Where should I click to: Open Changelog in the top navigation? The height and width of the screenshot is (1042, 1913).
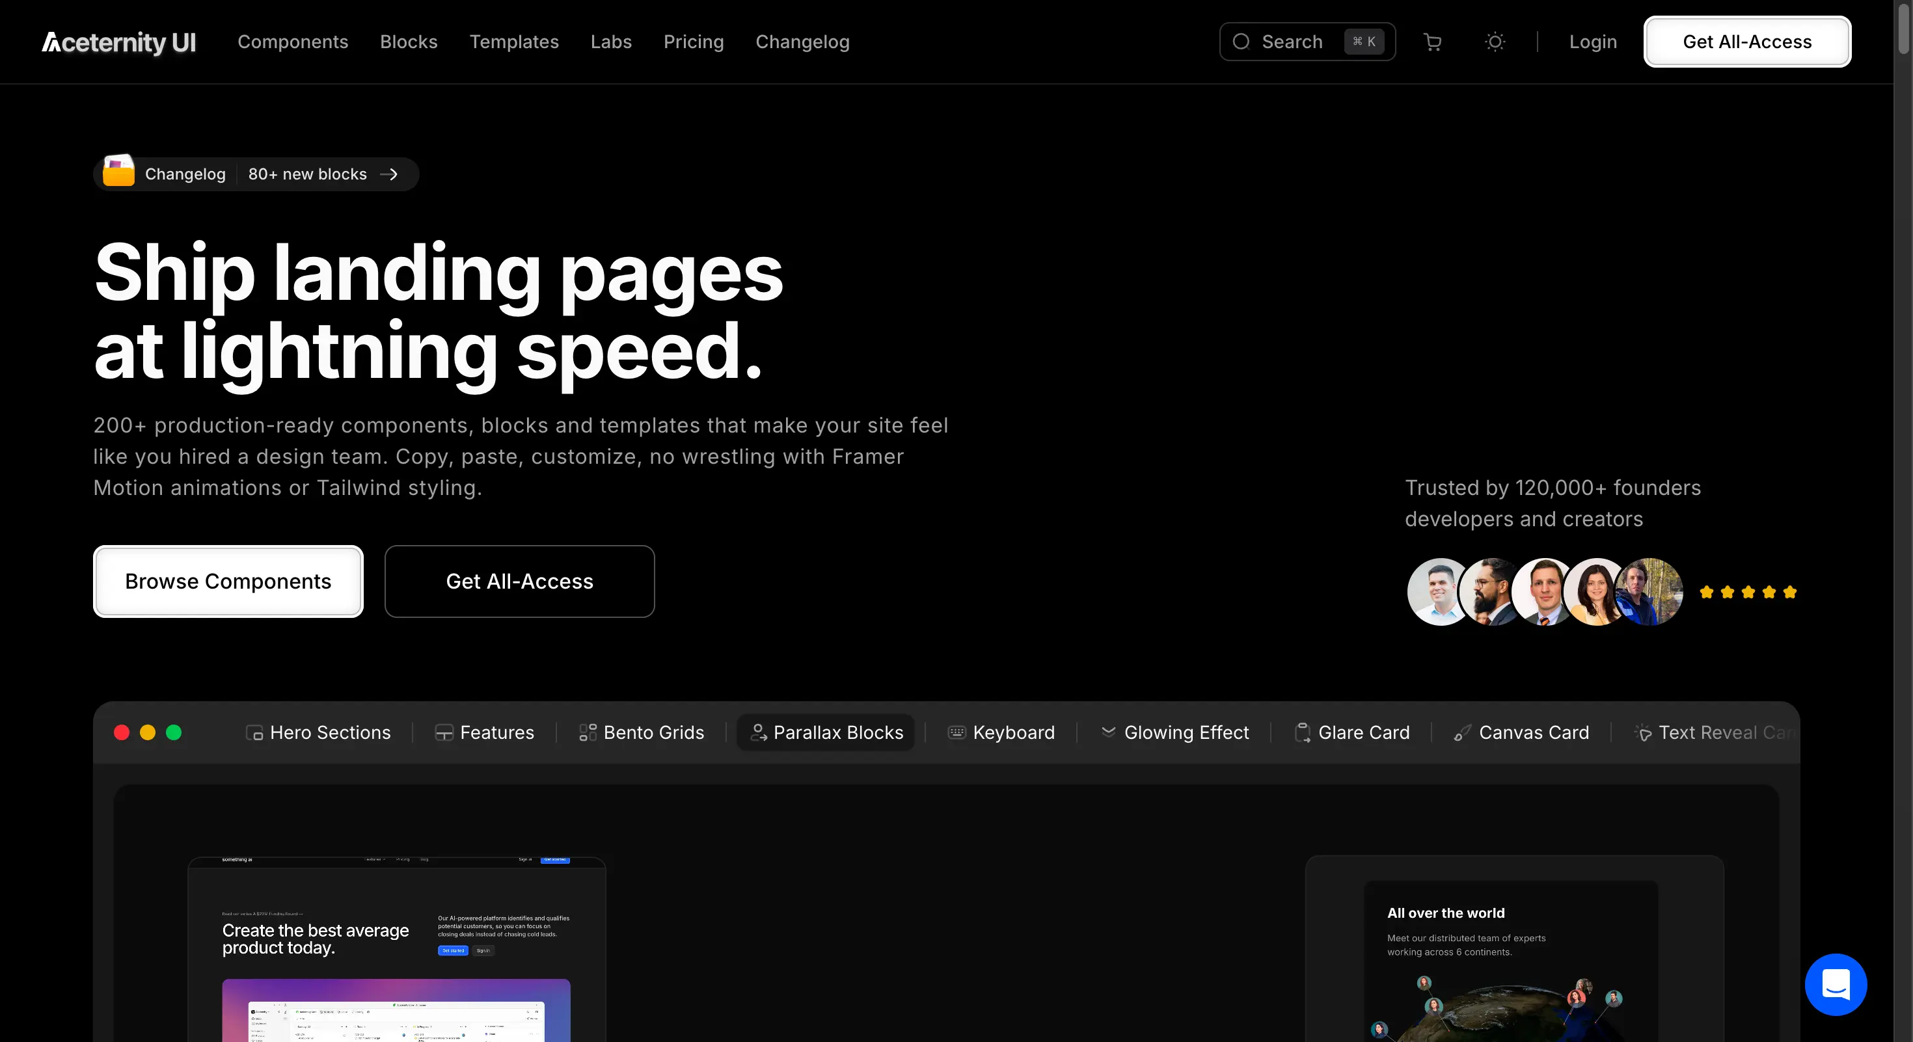(x=803, y=42)
